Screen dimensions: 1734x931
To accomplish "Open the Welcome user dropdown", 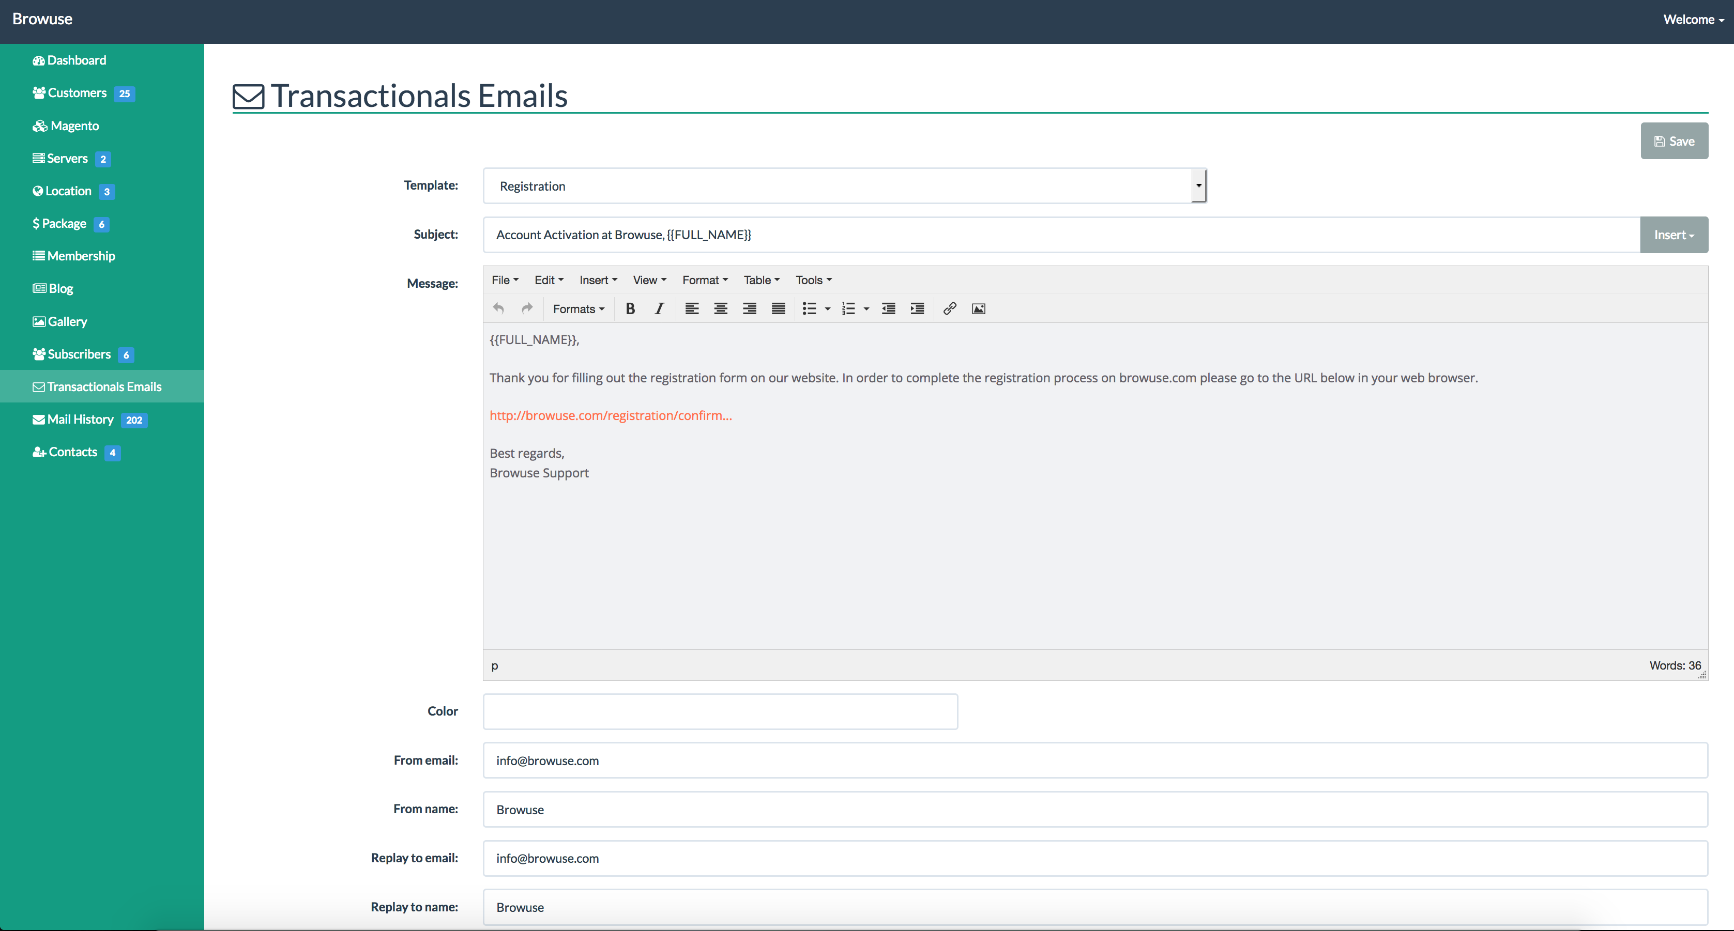I will pos(1693,20).
